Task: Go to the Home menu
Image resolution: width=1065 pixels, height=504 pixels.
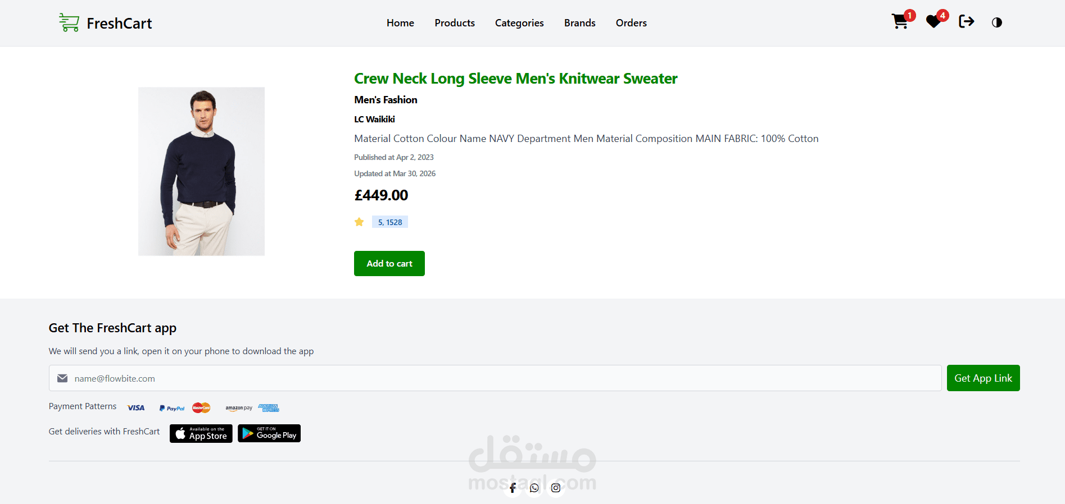Action: coord(400,23)
